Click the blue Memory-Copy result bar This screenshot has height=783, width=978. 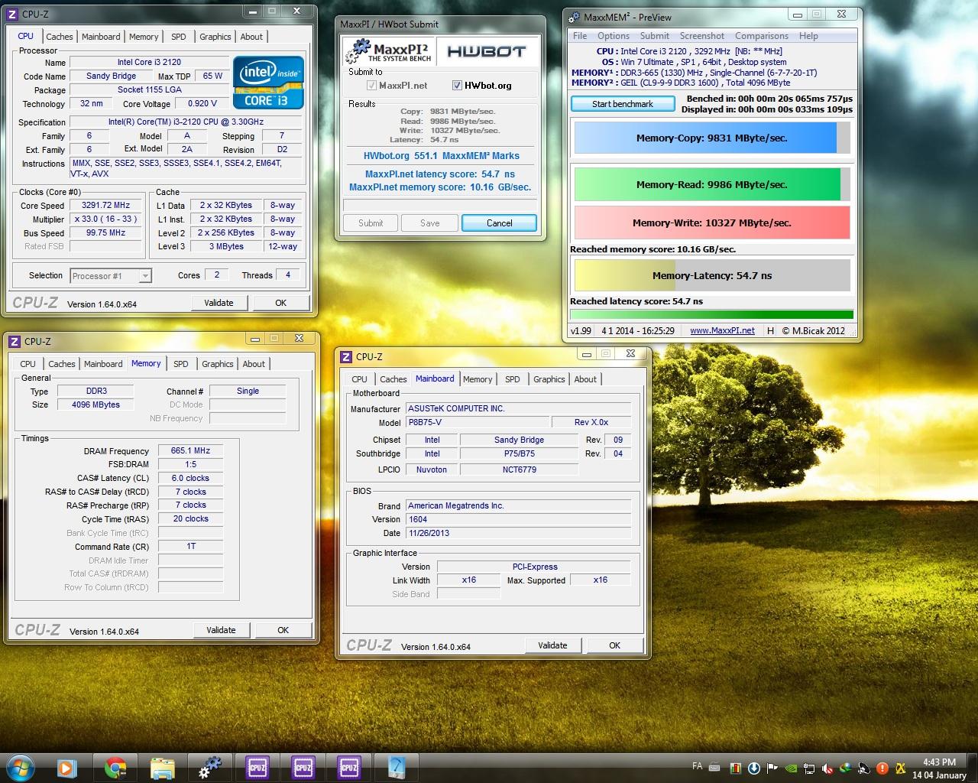pos(712,138)
